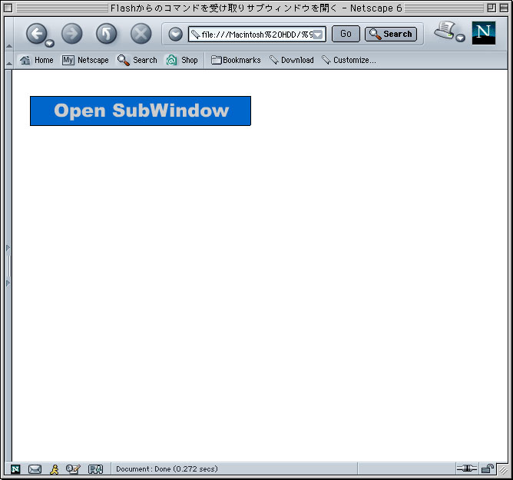
Task: Click the security padlock icon
Action: tap(488, 468)
